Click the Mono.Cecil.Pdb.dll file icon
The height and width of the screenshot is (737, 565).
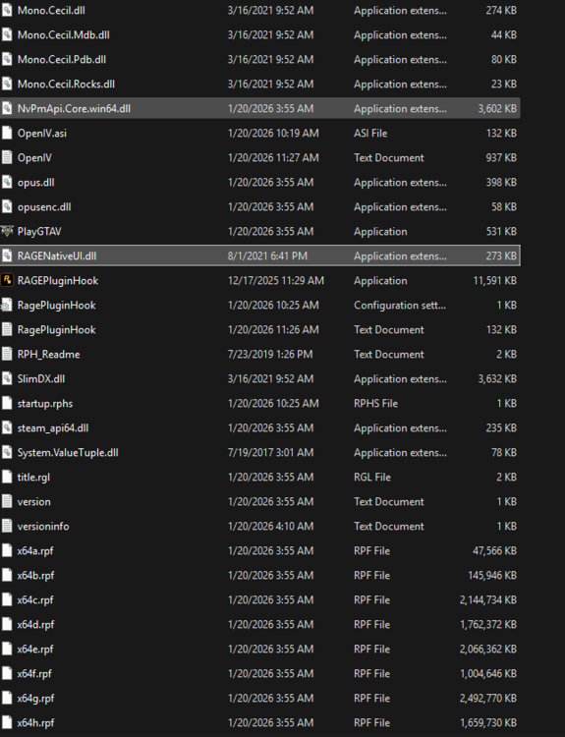tap(7, 59)
